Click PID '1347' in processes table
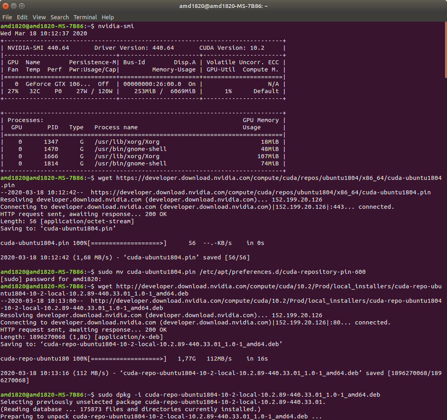Image resolution: width=447 pixels, height=420 pixels. [51, 142]
